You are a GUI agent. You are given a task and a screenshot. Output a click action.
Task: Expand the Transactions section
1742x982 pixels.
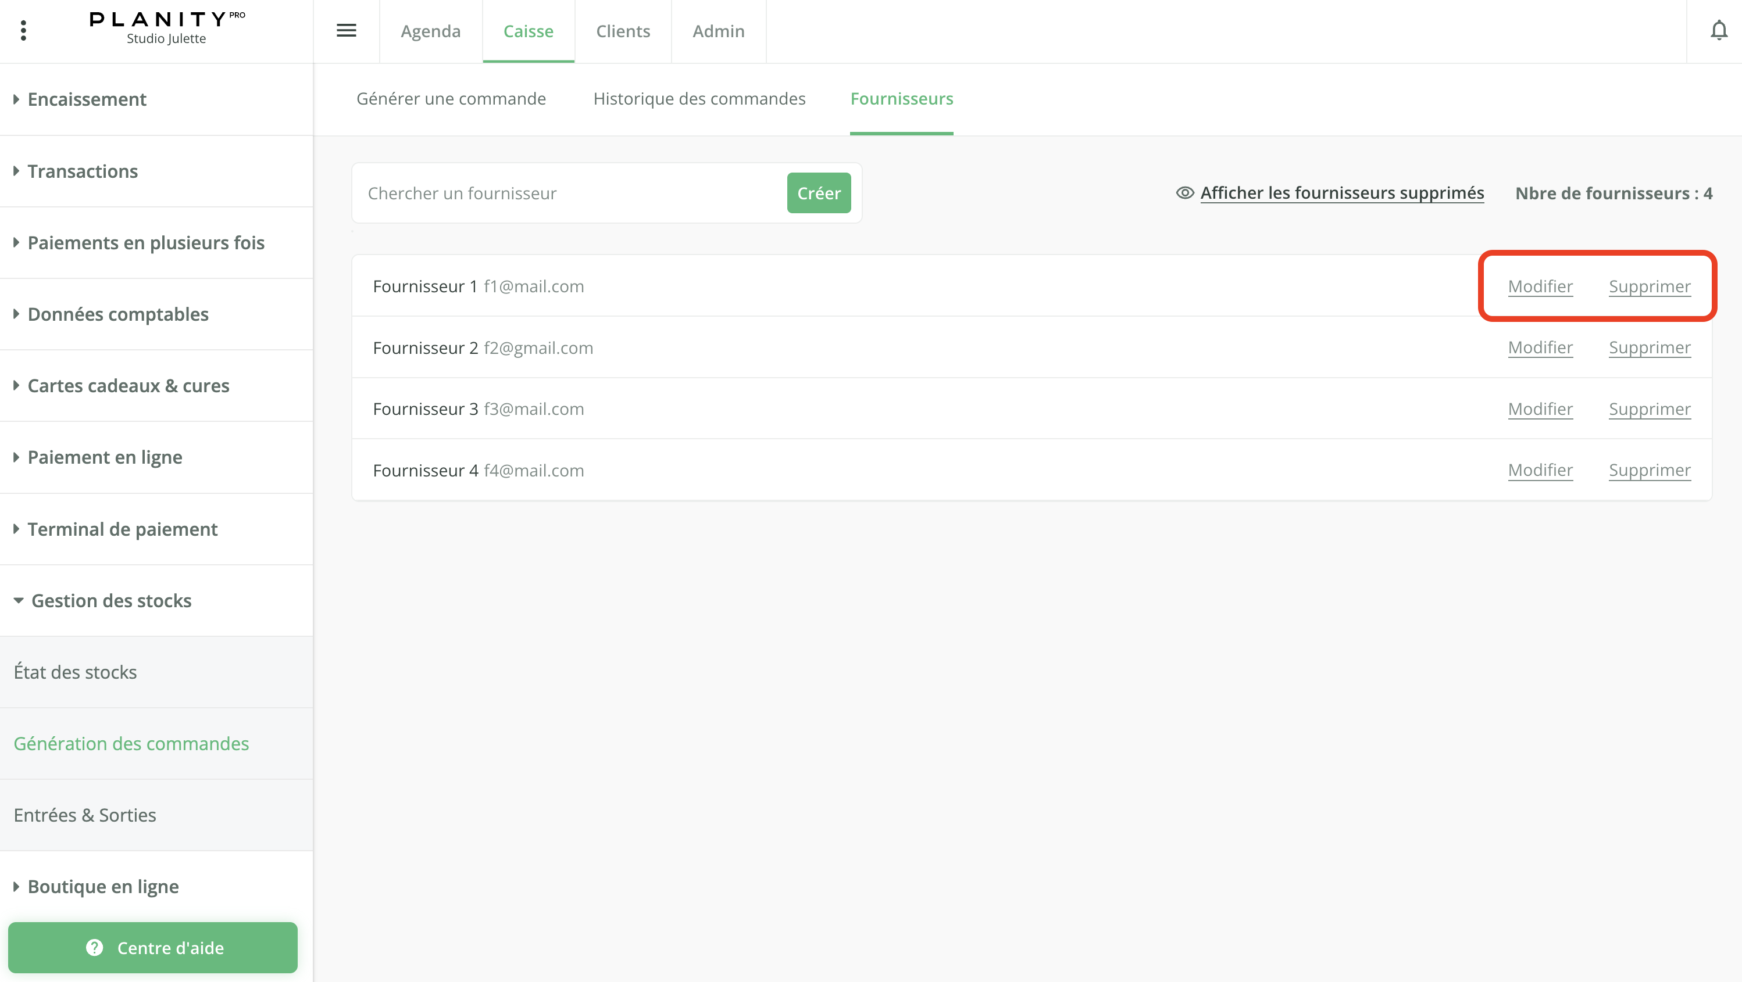(x=83, y=171)
